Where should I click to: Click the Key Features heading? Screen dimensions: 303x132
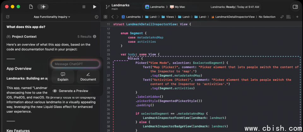pyautogui.click(x=18, y=131)
